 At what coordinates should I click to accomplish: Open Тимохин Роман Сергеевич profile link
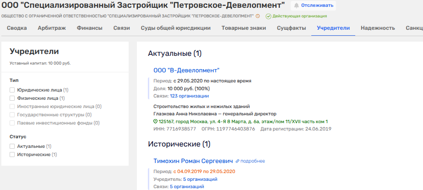[193, 161]
